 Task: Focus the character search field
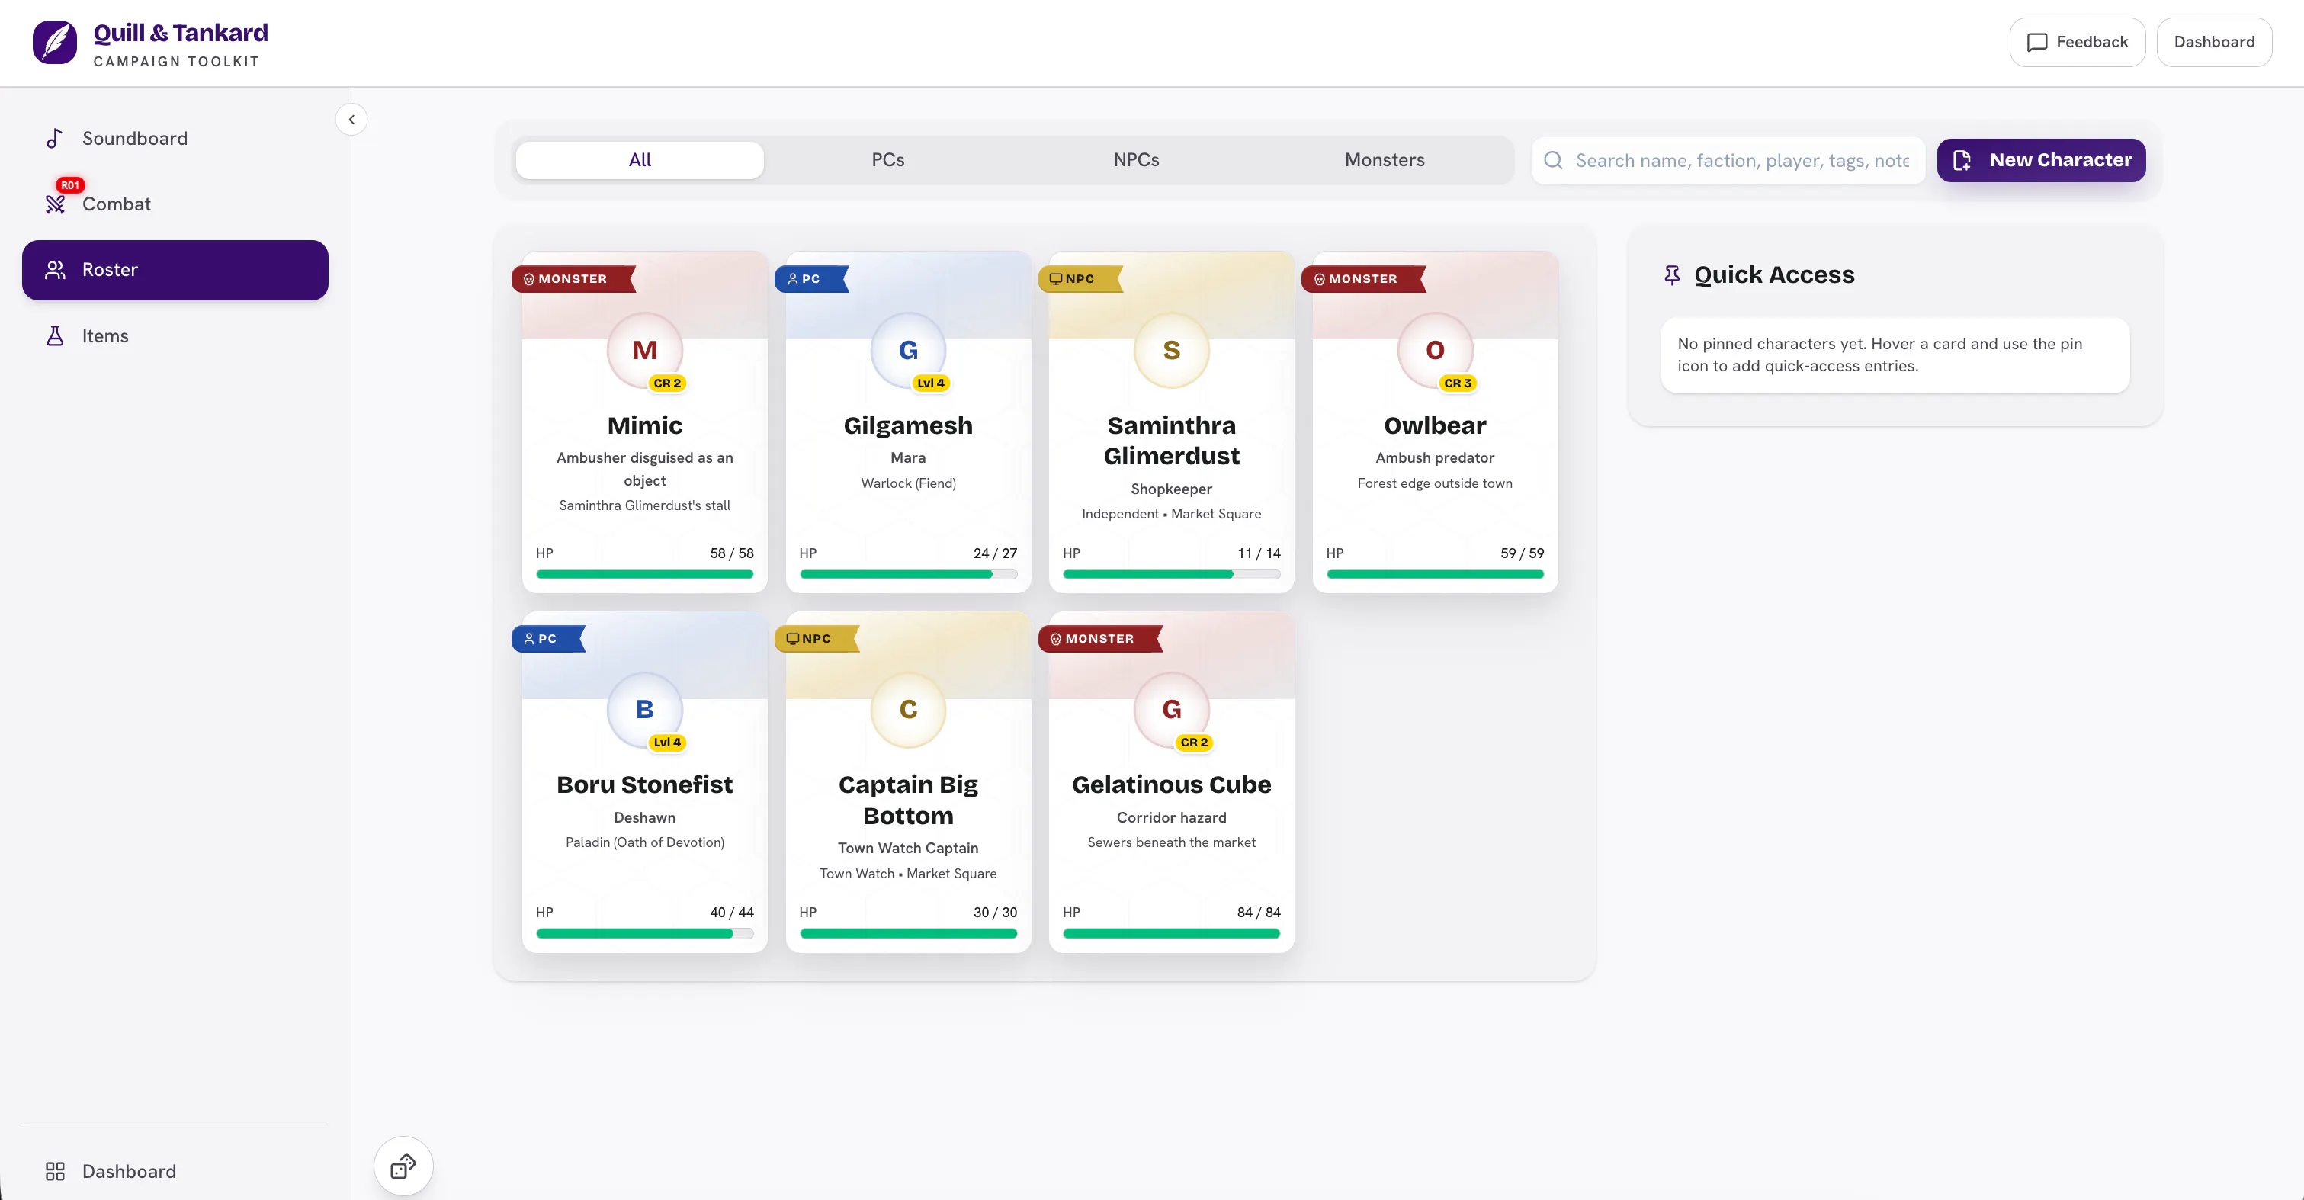1728,161
